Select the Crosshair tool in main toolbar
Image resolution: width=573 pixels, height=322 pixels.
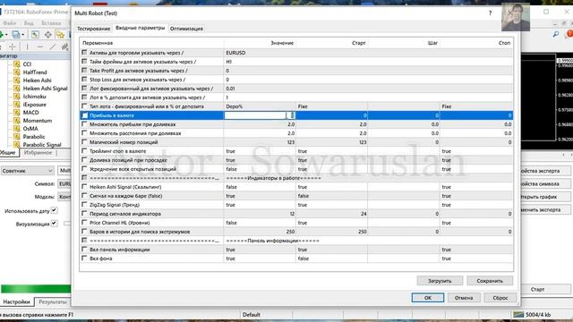[13, 47]
